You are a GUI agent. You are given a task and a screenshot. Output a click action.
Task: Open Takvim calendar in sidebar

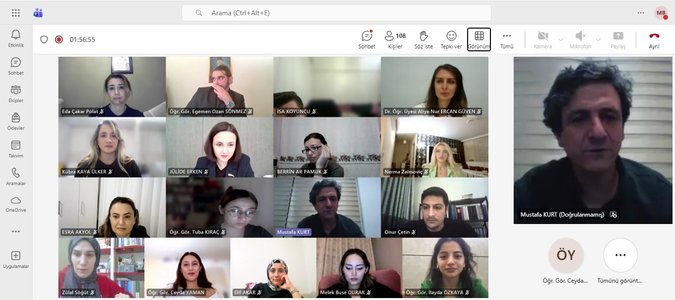pyautogui.click(x=16, y=149)
